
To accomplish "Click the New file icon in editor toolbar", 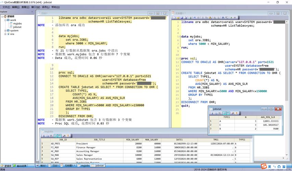I will click(x=174, y=17).
